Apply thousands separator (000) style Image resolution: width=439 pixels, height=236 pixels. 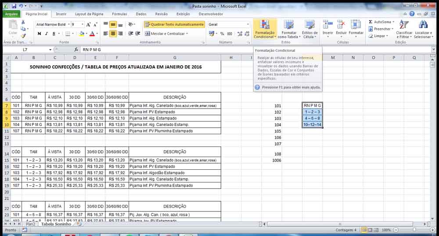tap(230, 33)
